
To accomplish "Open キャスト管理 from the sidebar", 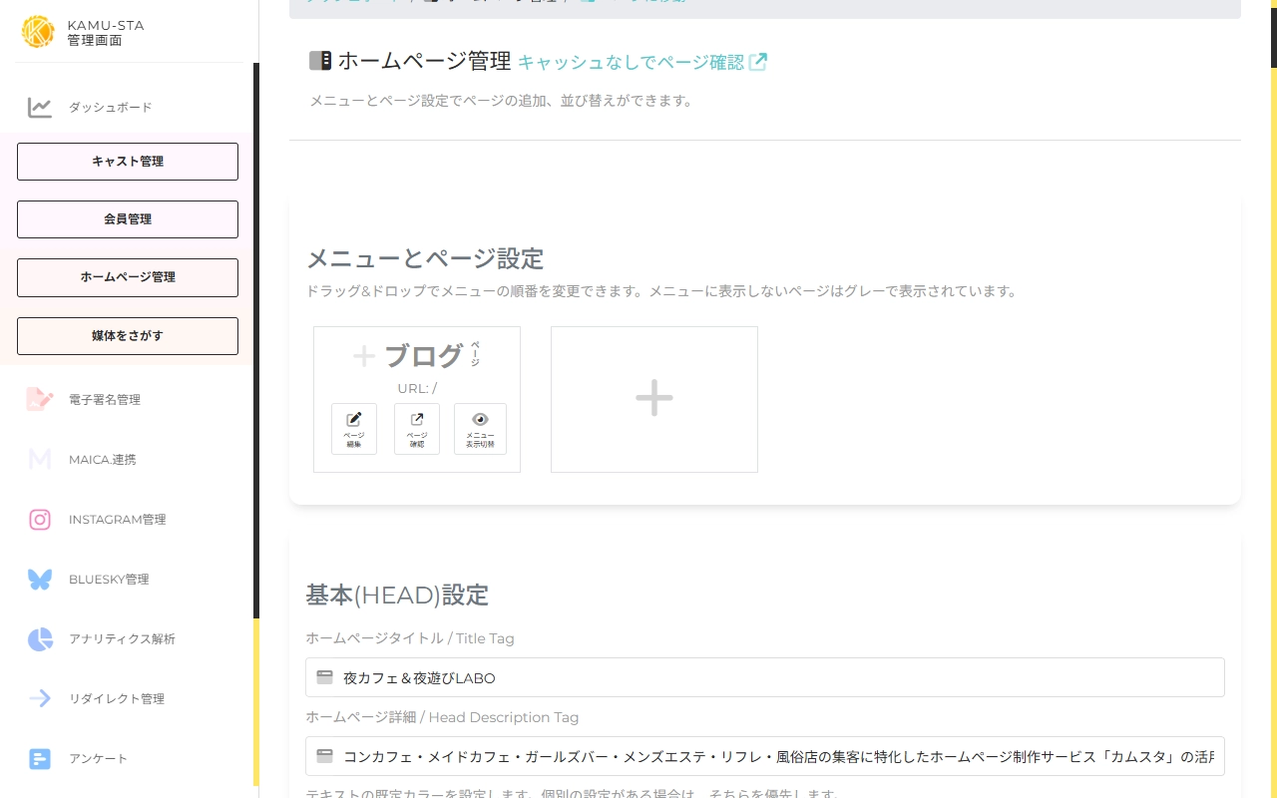I will click(128, 162).
